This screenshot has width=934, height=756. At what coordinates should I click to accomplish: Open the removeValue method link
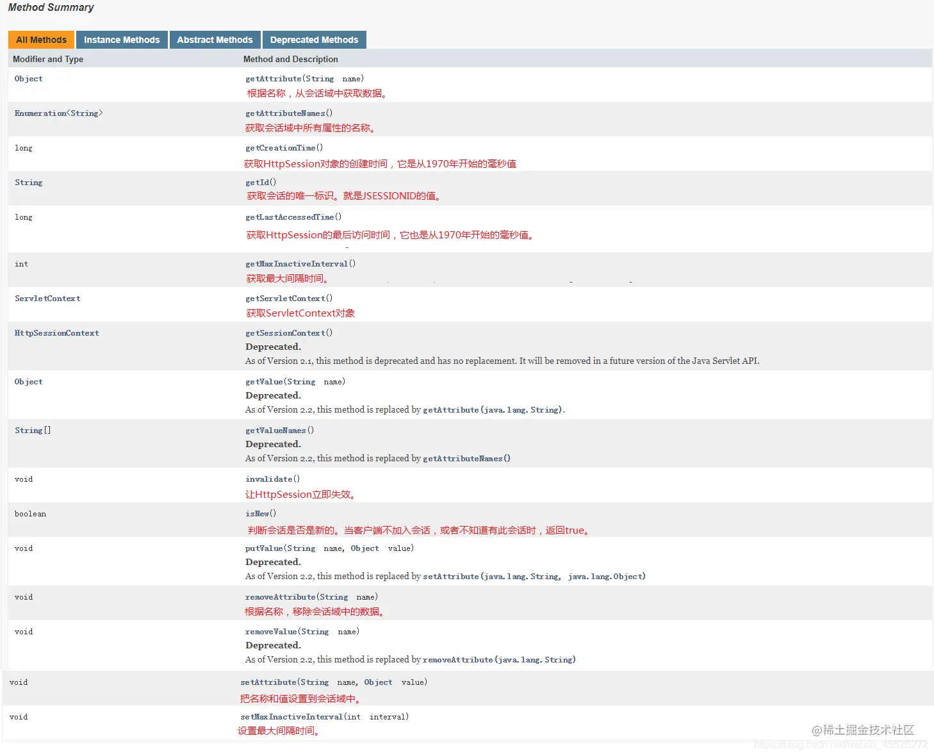coord(271,632)
